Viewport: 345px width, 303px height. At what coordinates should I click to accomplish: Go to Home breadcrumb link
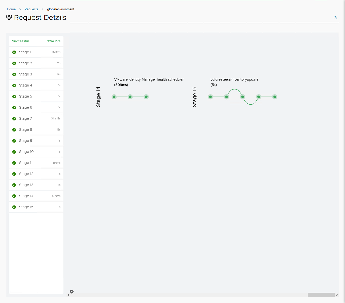click(x=11, y=9)
